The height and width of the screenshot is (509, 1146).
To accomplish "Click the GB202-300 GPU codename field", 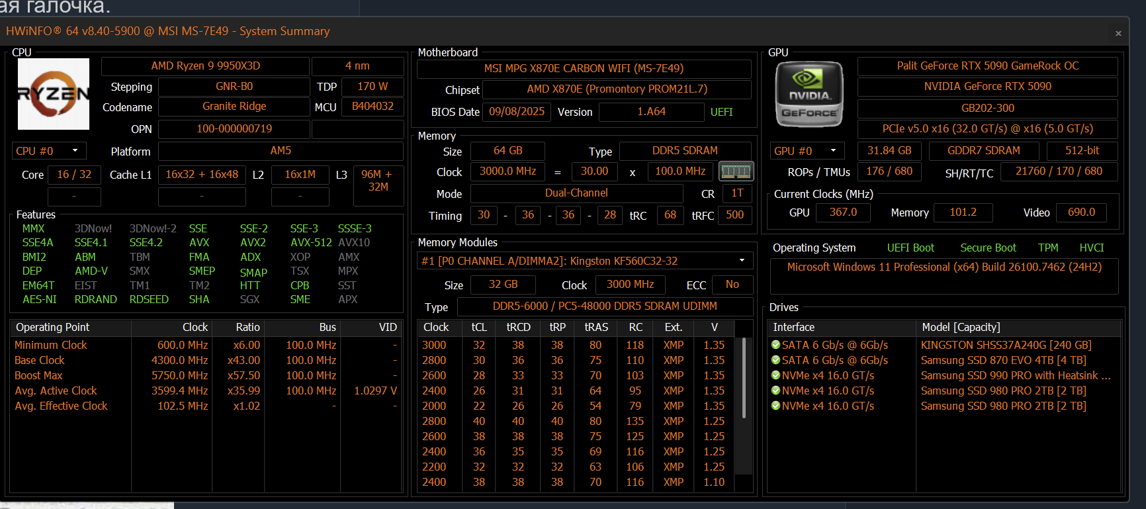I will [x=987, y=109].
